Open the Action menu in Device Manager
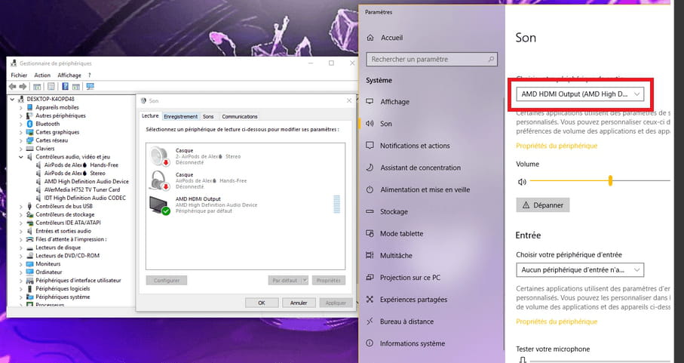 point(42,75)
